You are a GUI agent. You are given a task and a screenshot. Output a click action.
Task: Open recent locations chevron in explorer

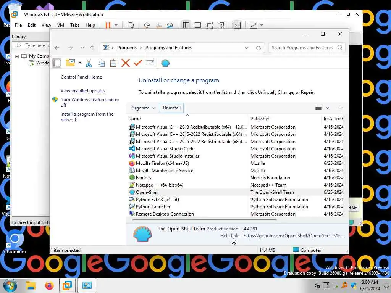[x=82, y=48]
